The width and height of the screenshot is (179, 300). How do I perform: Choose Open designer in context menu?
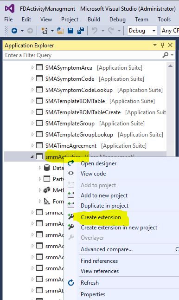pyautogui.click(x=99, y=163)
